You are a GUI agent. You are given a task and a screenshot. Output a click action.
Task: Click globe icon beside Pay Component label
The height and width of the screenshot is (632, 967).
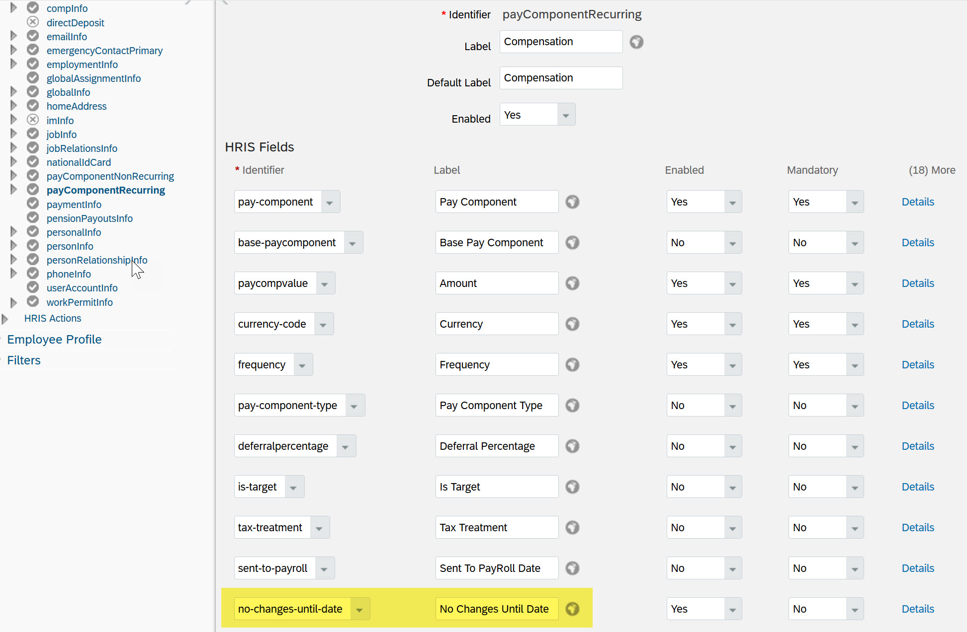(572, 202)
